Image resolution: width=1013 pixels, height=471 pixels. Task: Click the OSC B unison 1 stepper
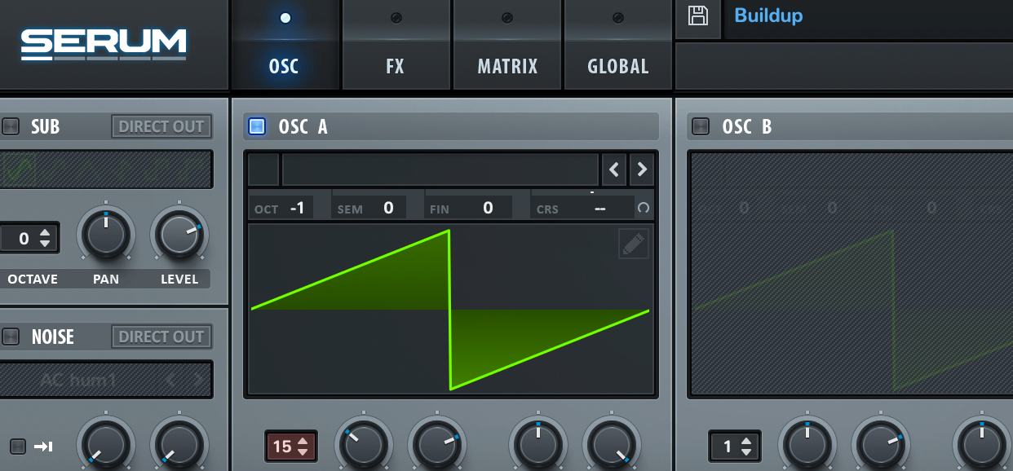pyautogui.click(x=735, y=447)
